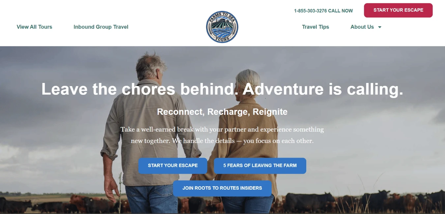Click the Reconnect, Recharge, Reignite subheading
The image size is (445, 214).
pyautogui.click(x=222, y=112)
